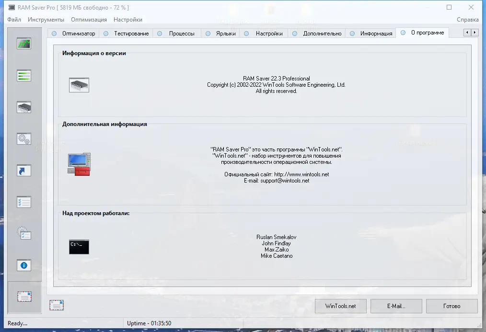Open the Файл menu
486x332 pixels.
pos(14,20)
